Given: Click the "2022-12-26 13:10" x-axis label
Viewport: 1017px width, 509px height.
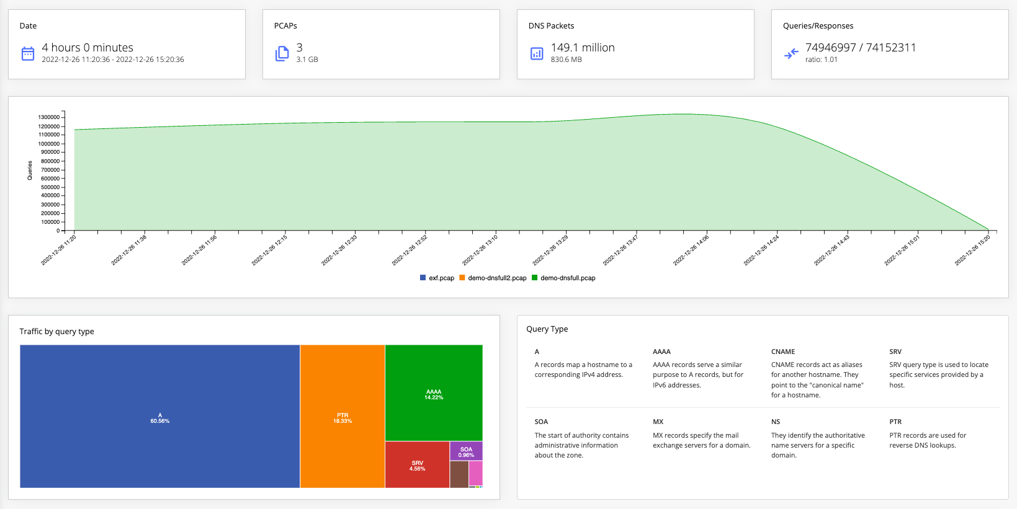Looking at the screenshot, I should tap(480, 250).
